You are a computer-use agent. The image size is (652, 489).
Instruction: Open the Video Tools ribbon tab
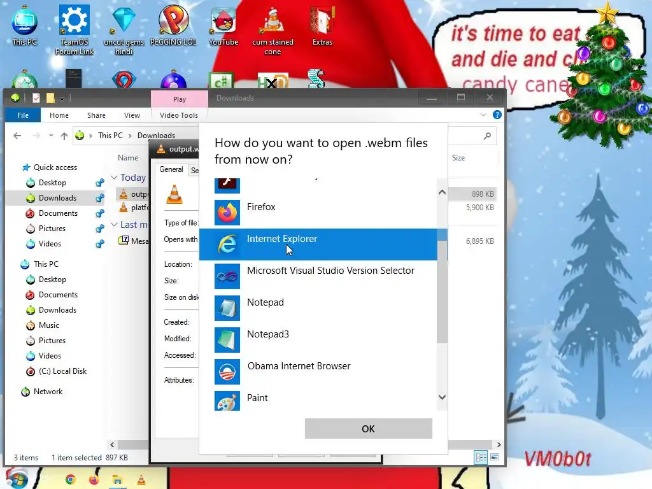[179, 115]
